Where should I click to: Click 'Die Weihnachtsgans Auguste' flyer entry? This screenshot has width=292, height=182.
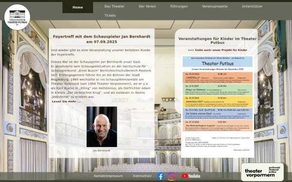click(x=218, y=126)
